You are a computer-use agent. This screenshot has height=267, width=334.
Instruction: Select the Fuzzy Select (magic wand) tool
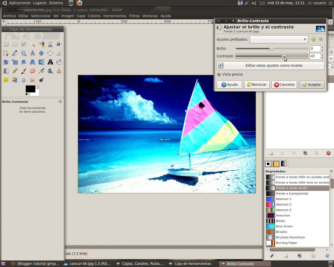(x=33, y=44)
